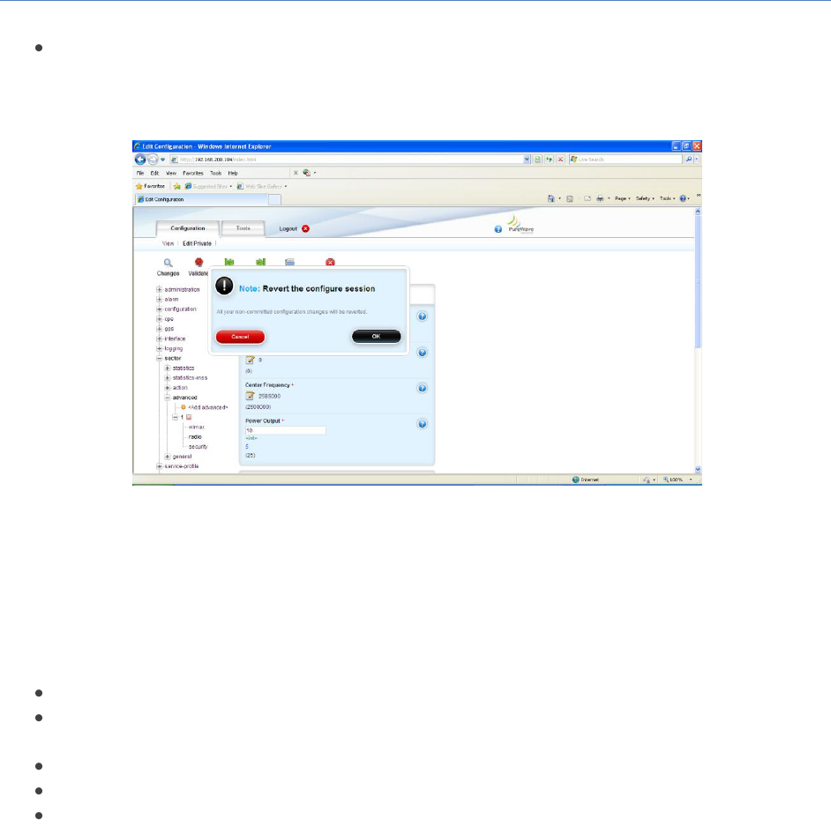This screenshot has width=831, height=826.
Task: Open the Safety dropdown in IE command bar
Action: (645, 198)
